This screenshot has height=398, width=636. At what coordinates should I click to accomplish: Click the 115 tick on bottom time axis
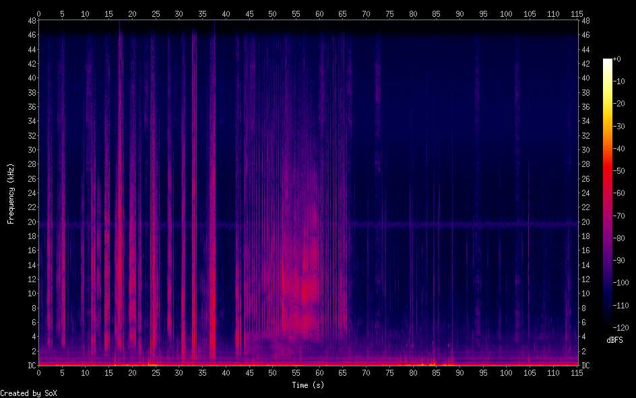[x=576, y=372]
